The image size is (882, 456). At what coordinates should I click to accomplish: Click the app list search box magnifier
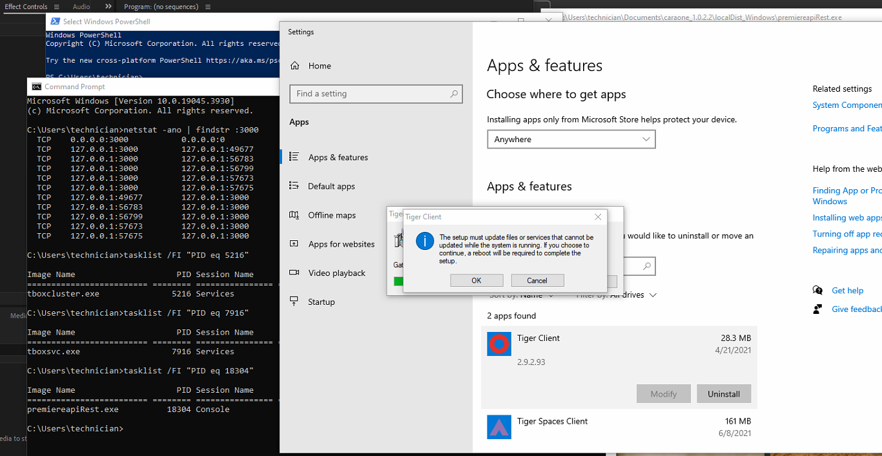click(x=646, y=266)
